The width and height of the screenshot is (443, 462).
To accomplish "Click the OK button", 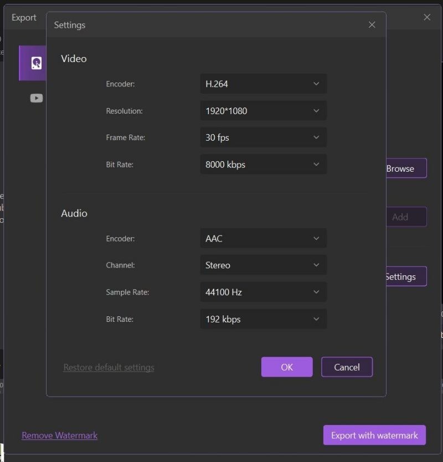I will 287,367.
